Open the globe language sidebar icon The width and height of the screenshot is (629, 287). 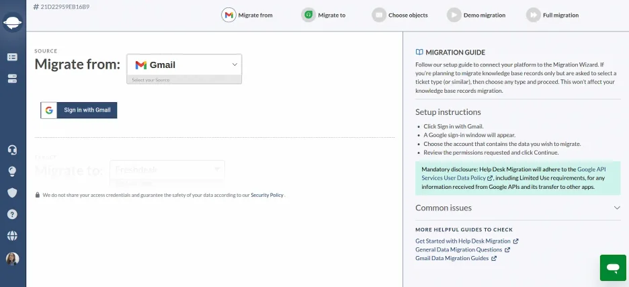pos(13,236)
